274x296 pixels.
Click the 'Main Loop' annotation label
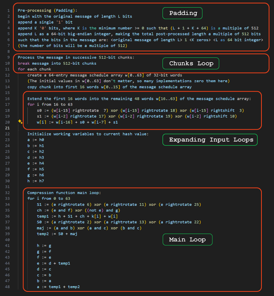point(187,239)
